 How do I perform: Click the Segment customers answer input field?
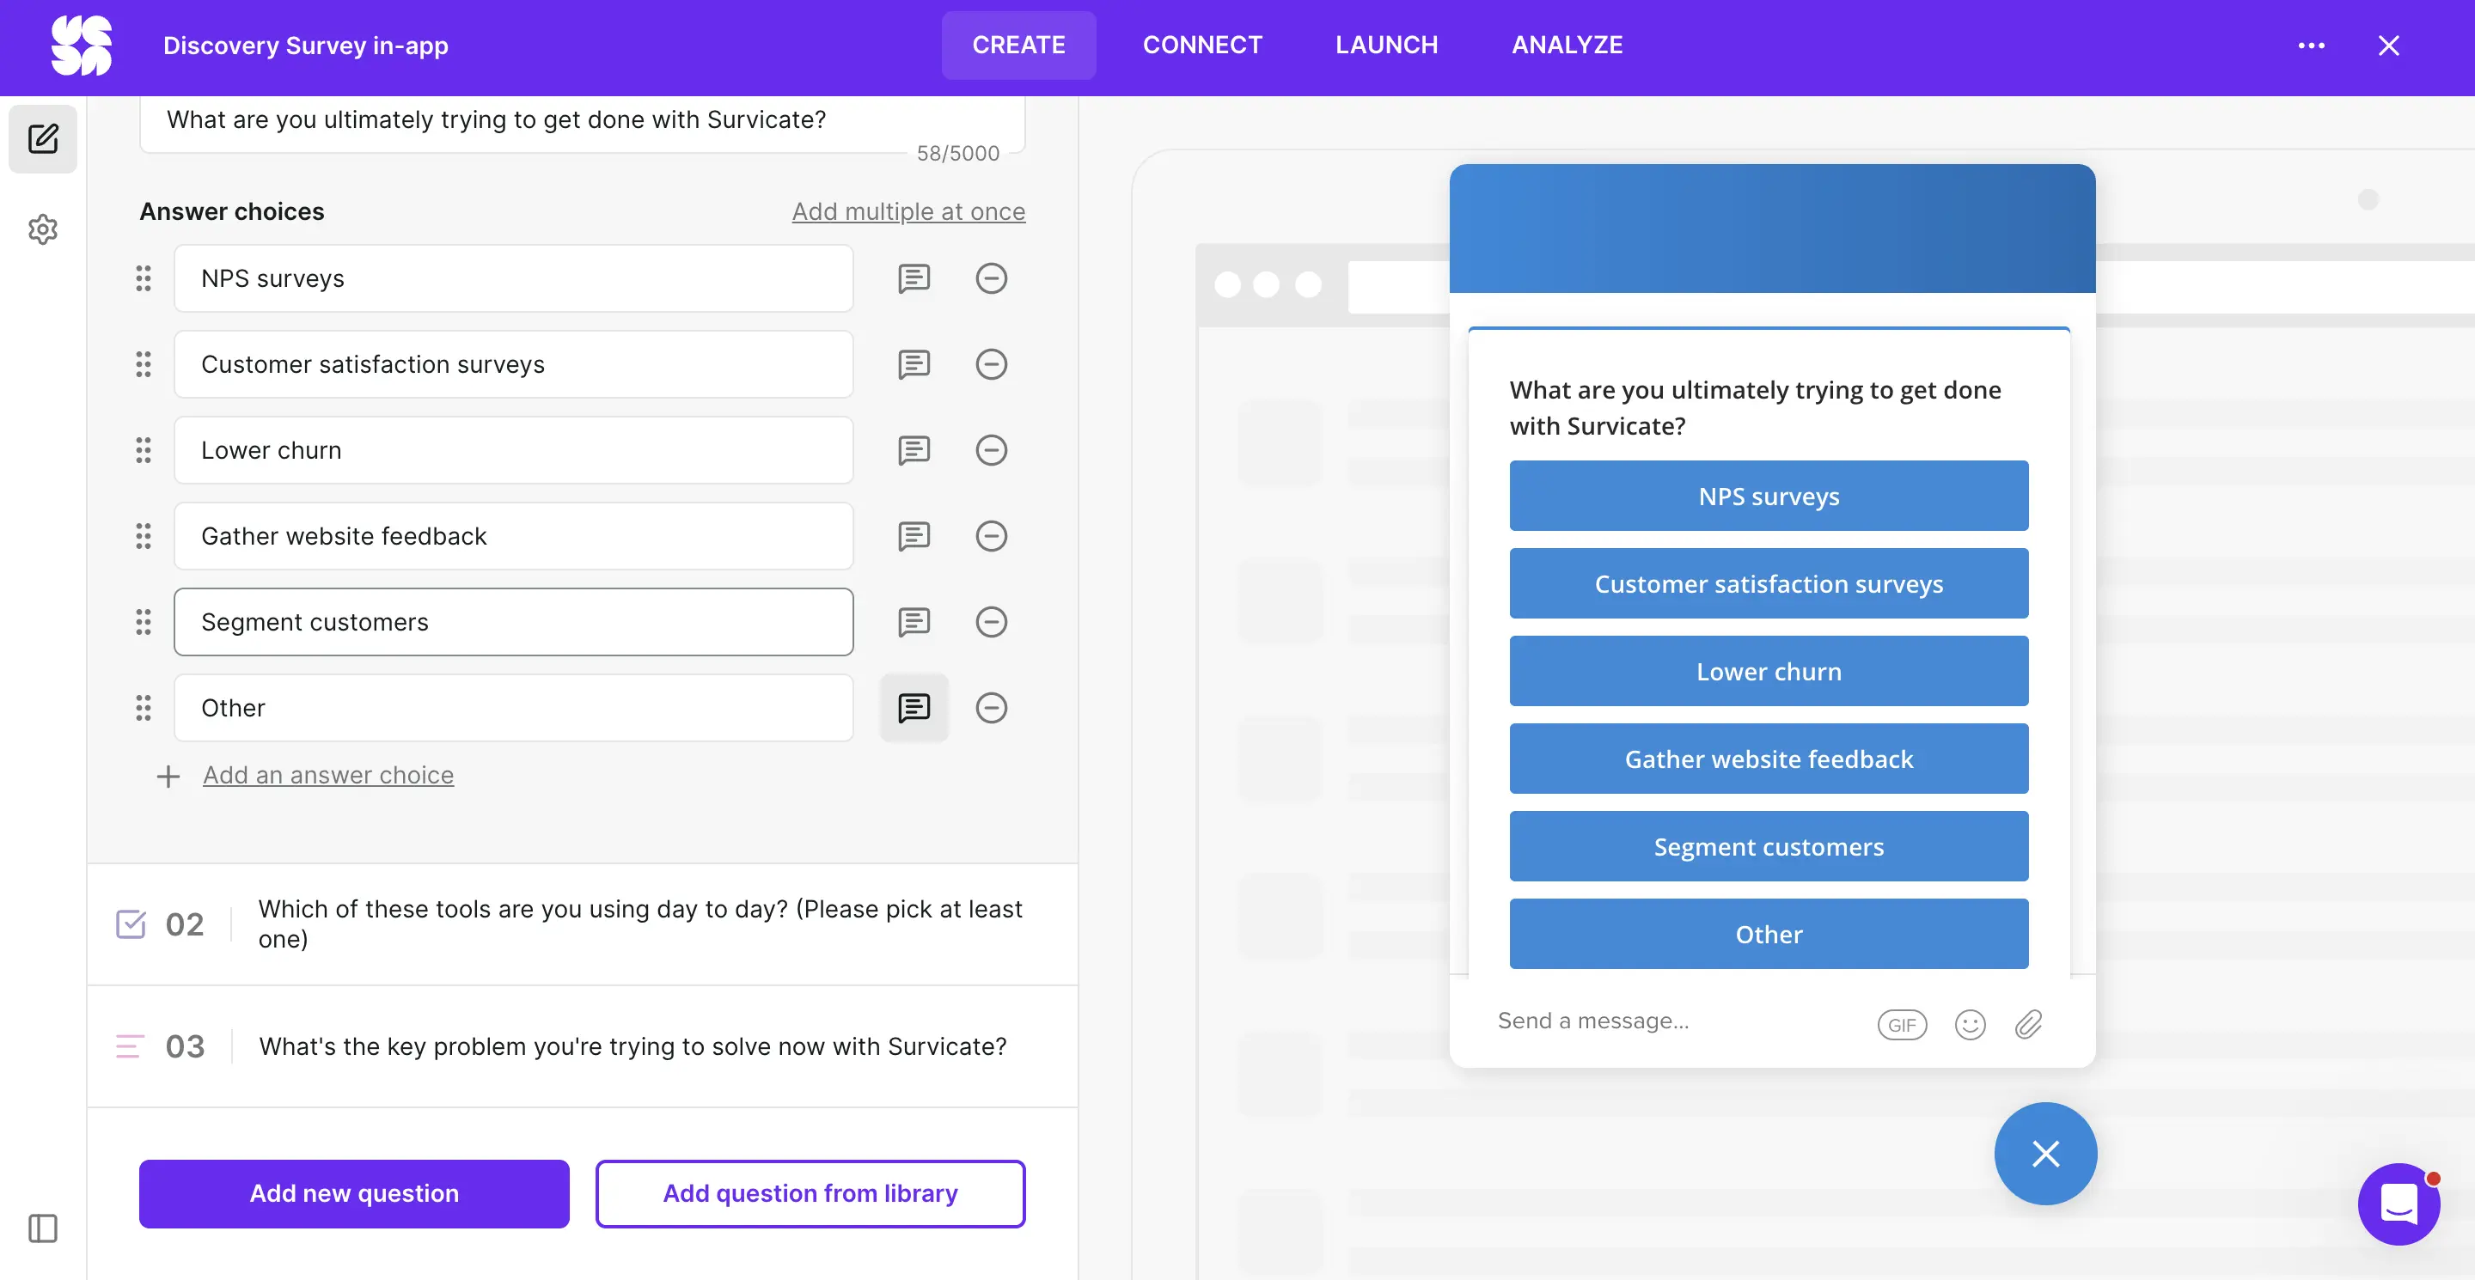[x=513, y=622]
